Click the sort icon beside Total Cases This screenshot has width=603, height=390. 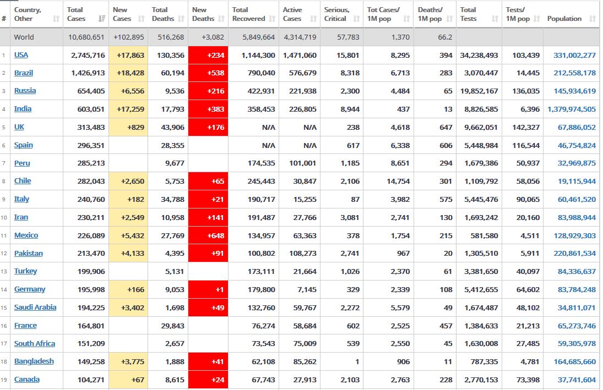pos(102,19)
